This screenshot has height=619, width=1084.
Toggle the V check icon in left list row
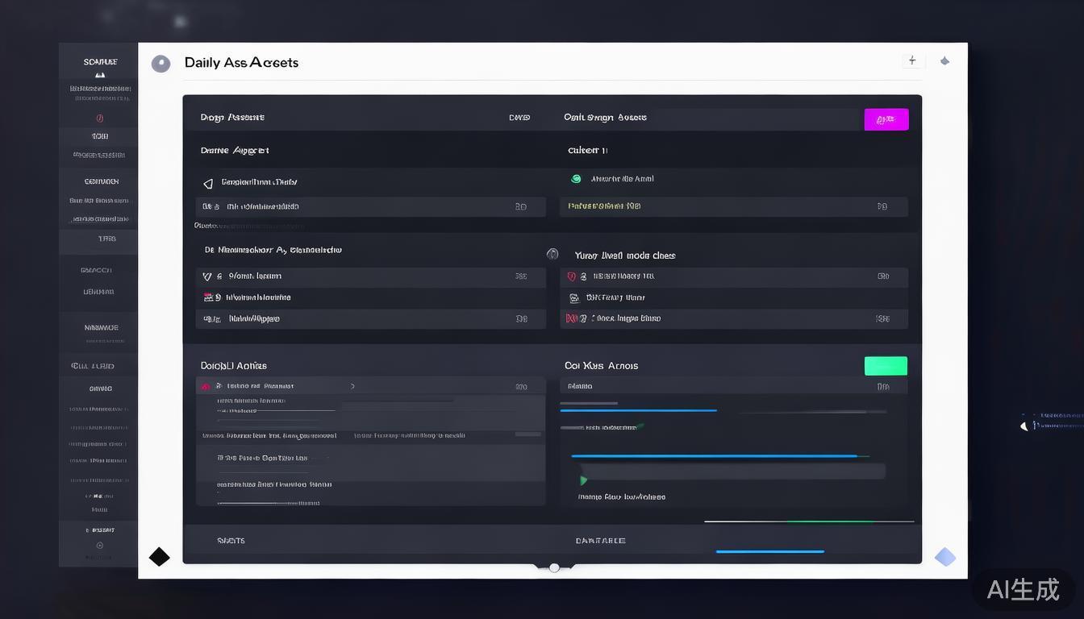[x=207, y=276]
